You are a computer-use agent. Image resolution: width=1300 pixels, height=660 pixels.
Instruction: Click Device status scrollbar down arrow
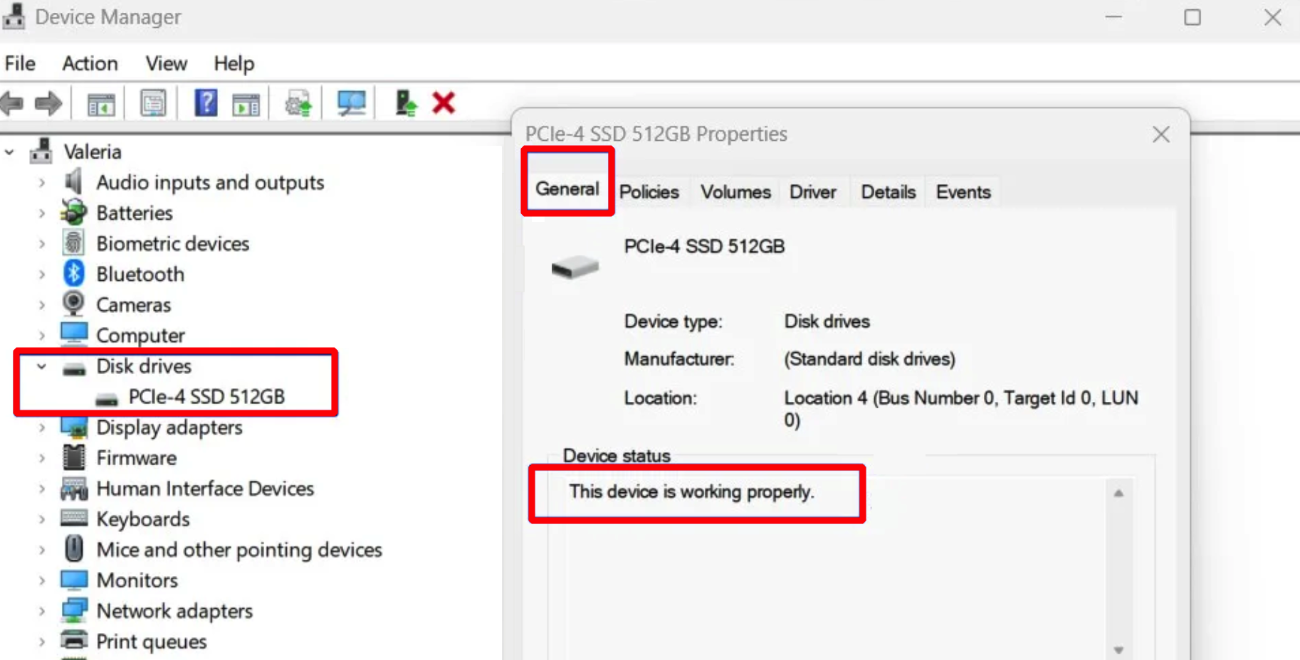coord(1118,649)
